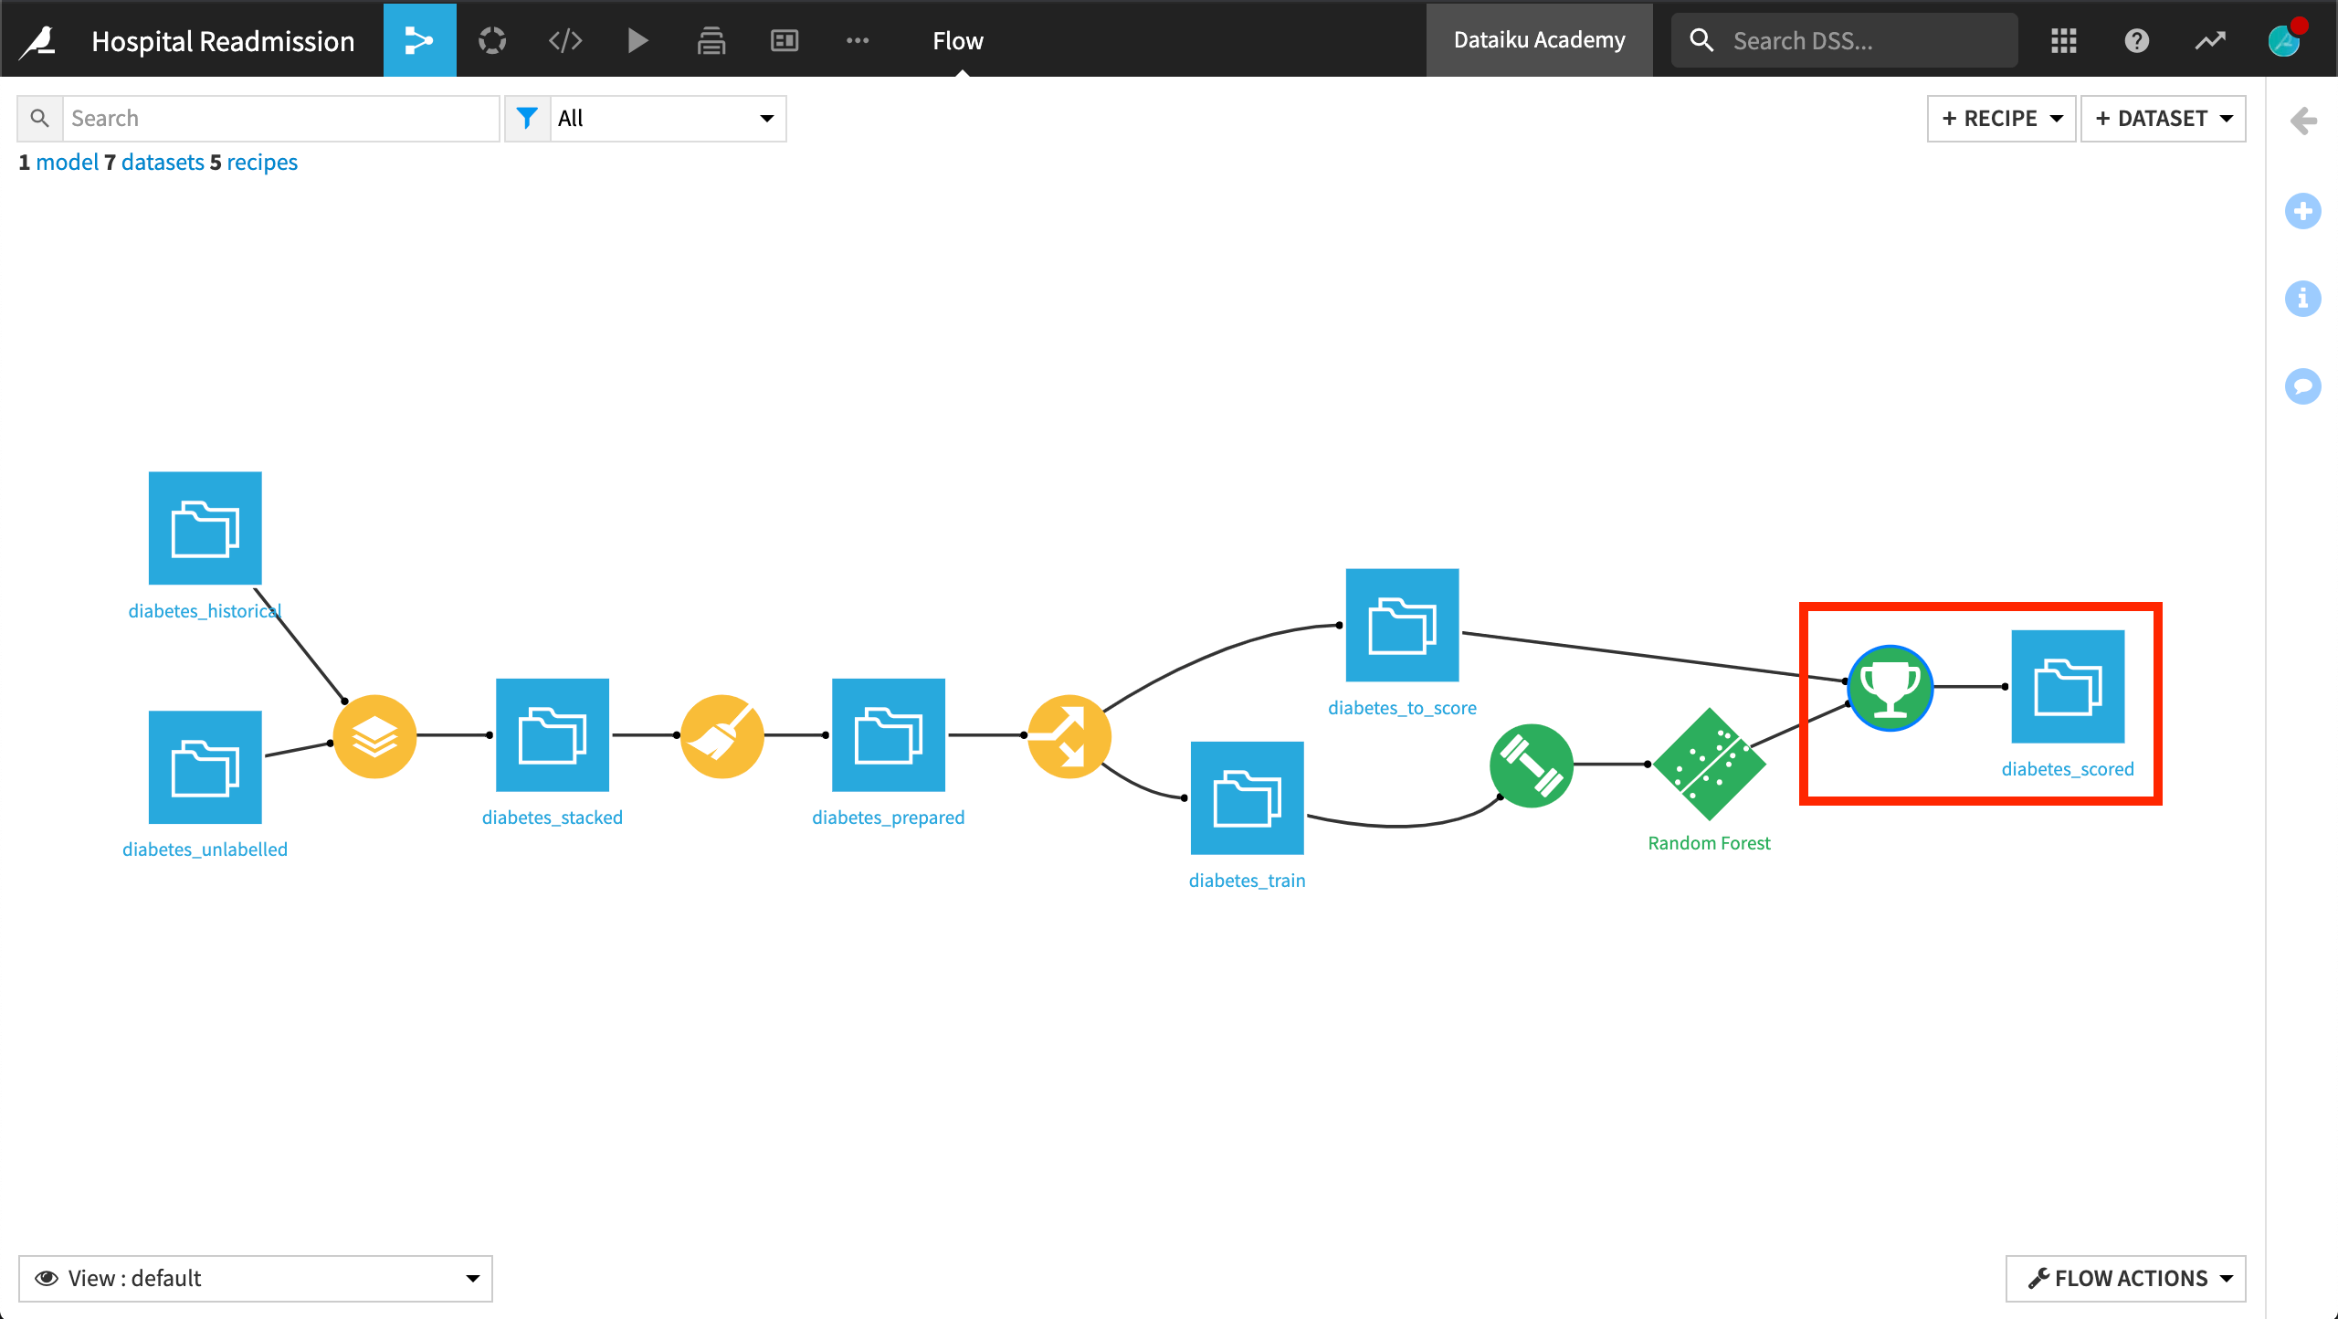Focus the flow Search field
Viewport: 2338px width, 1319px height.
click(279, 118)
